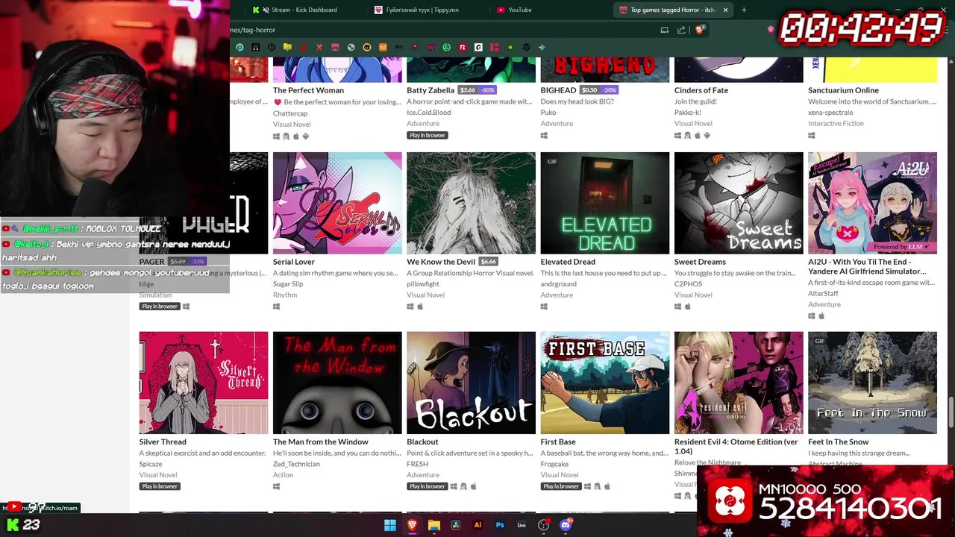The height and width of the screenshot is (537, 955).
Task: Switch to Stream - Kick Dashboard tab
Action: coord(306,10)
